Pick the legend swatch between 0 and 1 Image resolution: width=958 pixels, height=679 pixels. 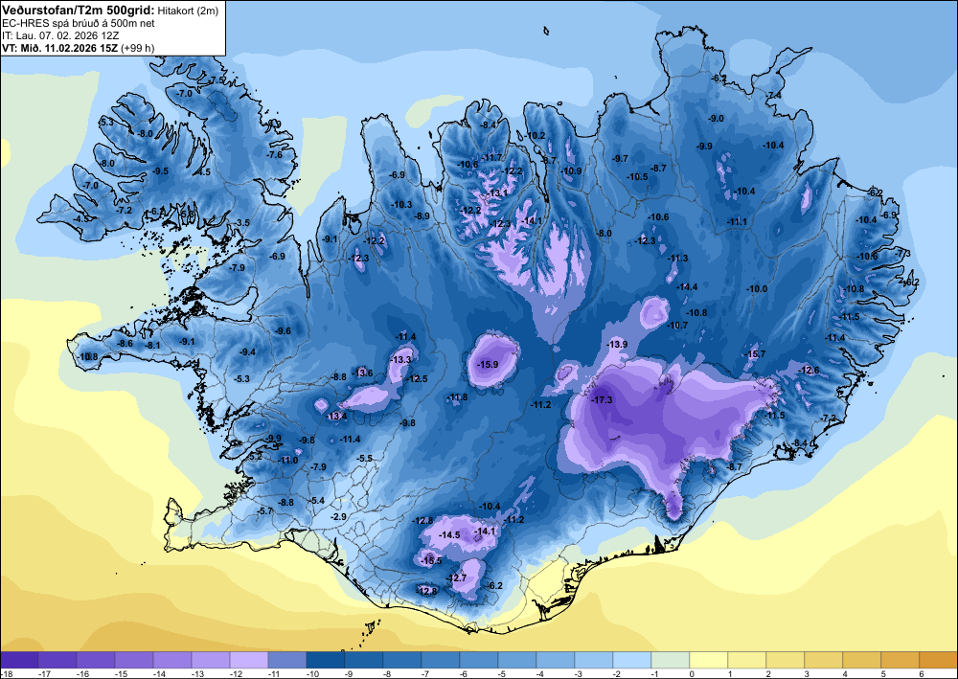(709, 660)
